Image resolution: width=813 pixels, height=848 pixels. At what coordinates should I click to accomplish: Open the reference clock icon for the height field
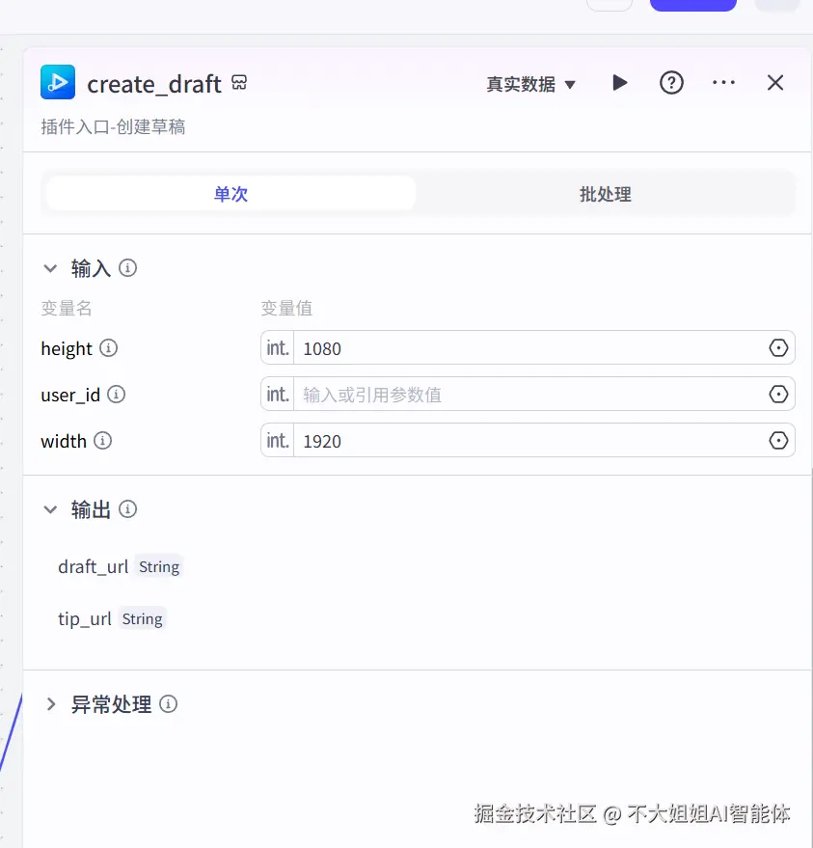778,348
